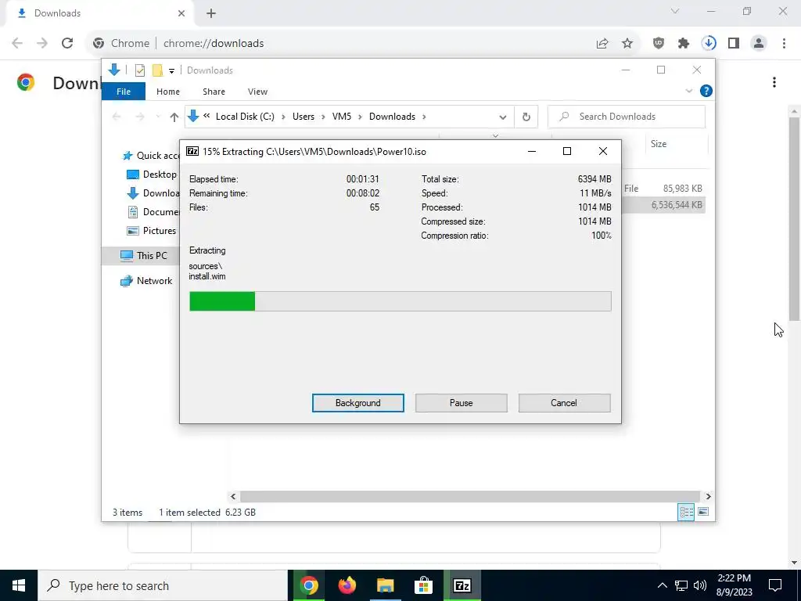Click the Explorer scrollbar left arrow

pos(233,496)
